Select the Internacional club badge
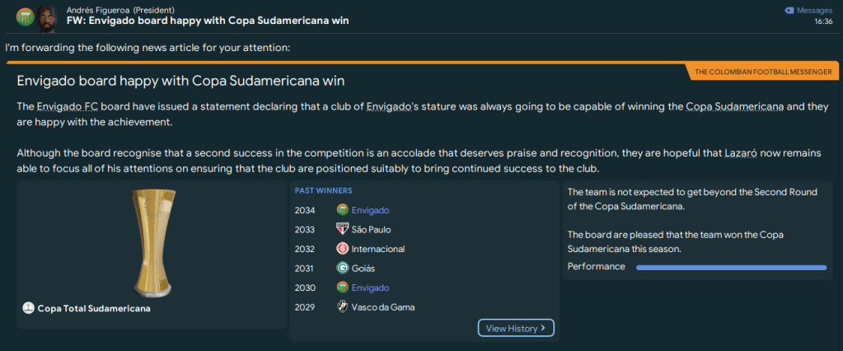The height and width of the screenshot is (351, 843). [343, 249]
